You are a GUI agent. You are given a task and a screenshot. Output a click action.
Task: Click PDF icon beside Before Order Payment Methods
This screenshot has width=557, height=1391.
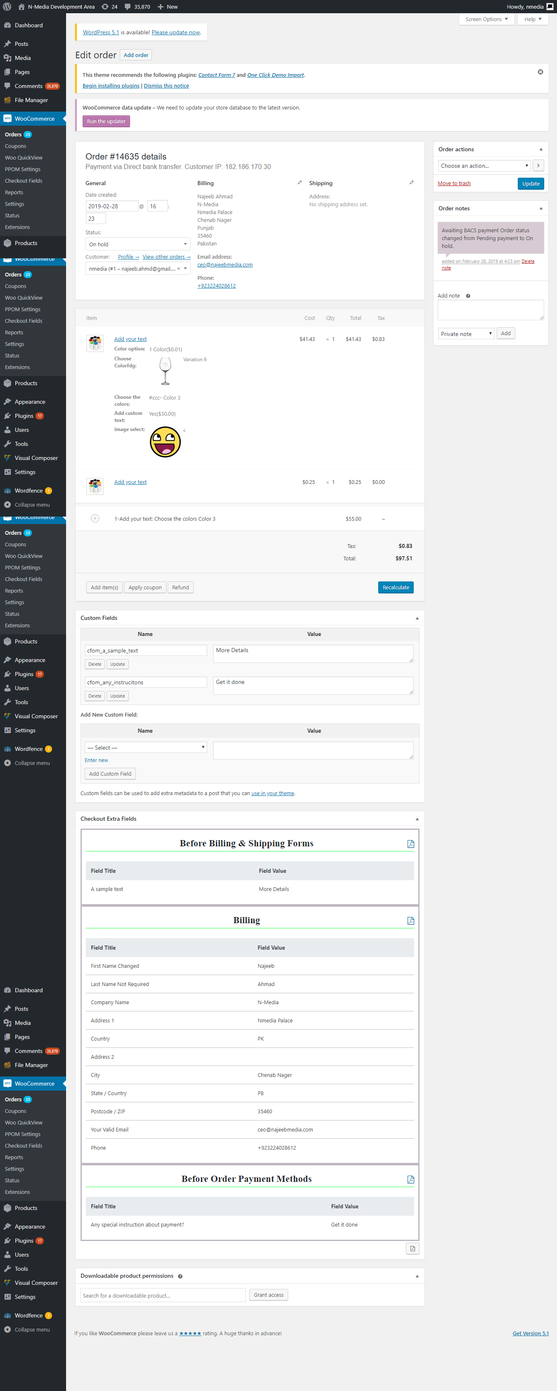coord(410,1179)
